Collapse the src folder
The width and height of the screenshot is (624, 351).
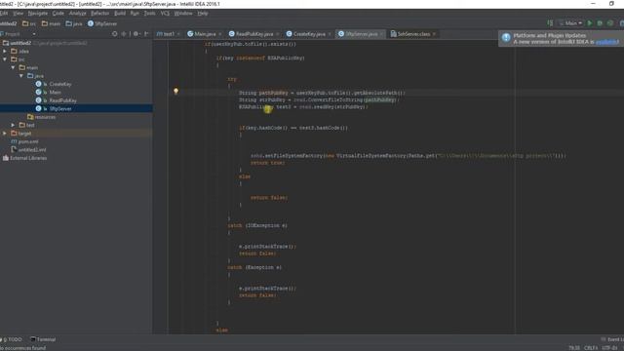point(5,59)
